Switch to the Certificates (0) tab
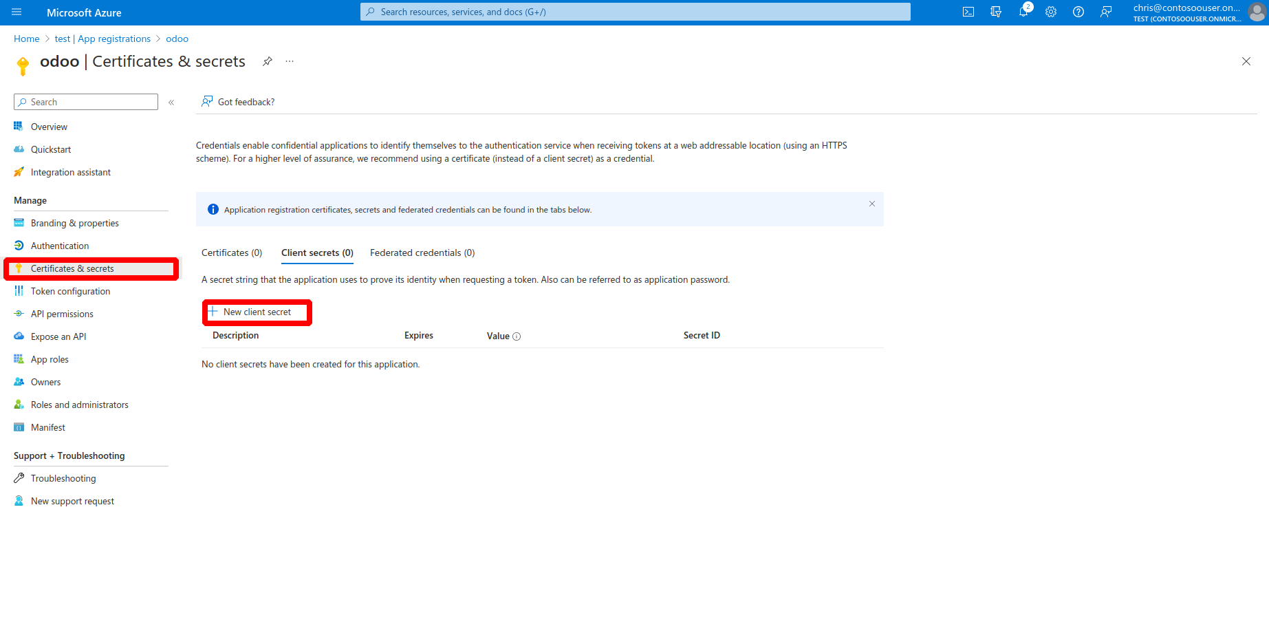The image size is (1269, 644). 232,253
